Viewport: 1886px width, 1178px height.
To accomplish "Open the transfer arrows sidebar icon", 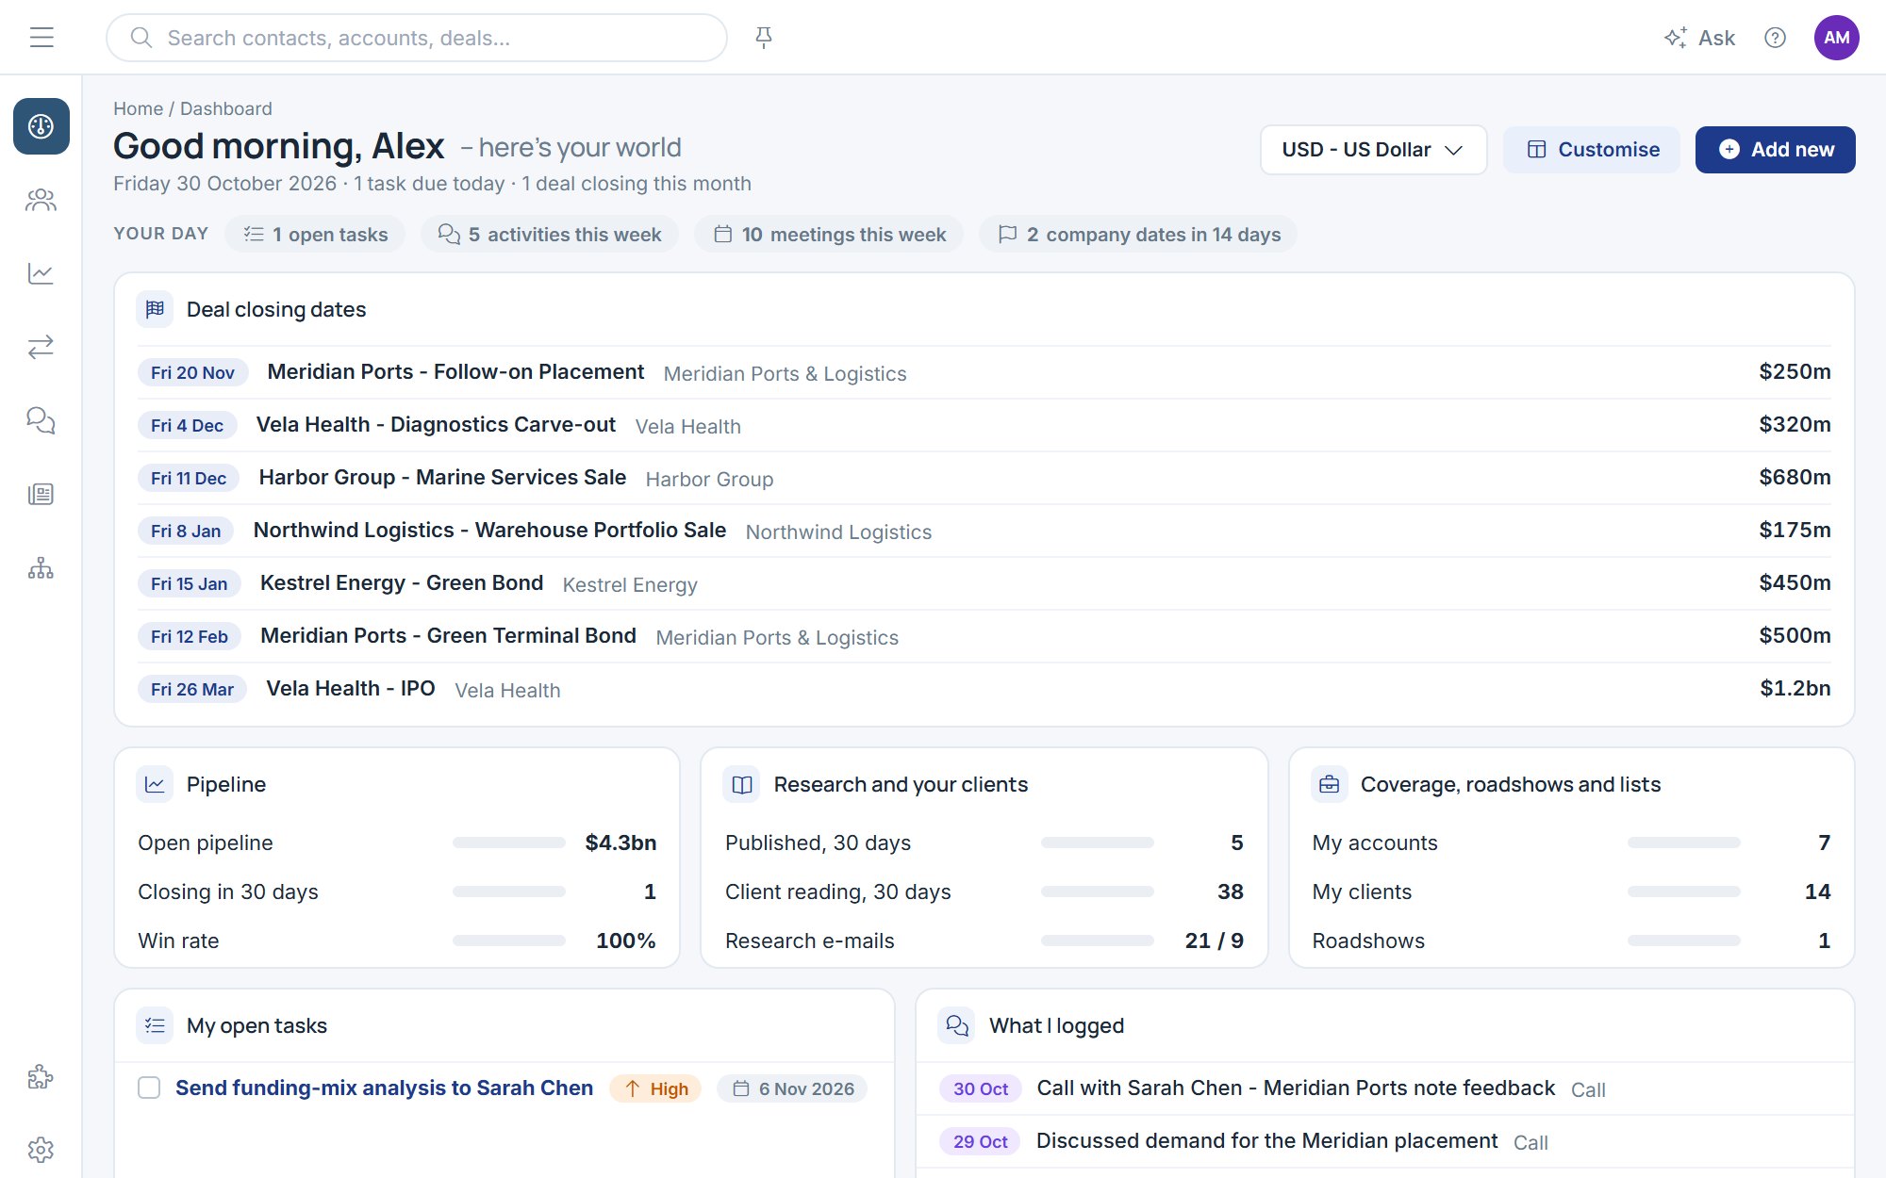I will point(41,347).
